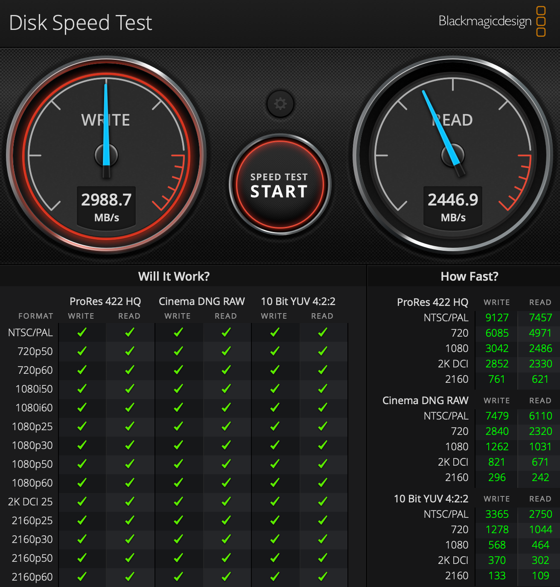This screenshot has height=587, width=560.
Task: Click the NTSC/PAL format row label
Action: point(30,332)
